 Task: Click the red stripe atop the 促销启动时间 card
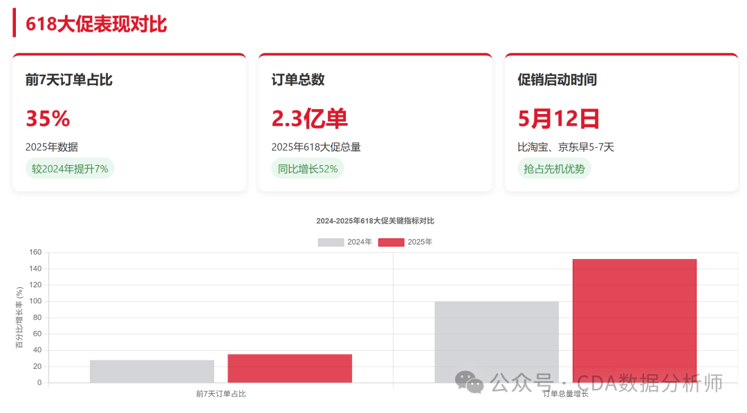coord(621,55)
